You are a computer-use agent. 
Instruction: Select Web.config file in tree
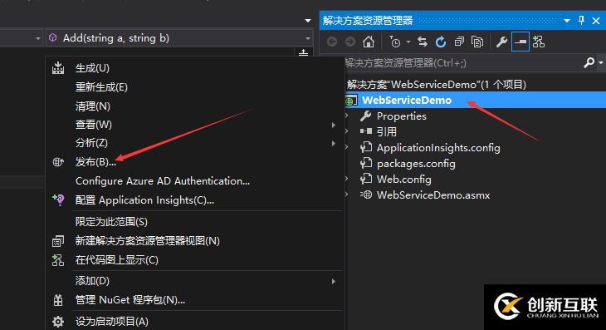point(404,180)
